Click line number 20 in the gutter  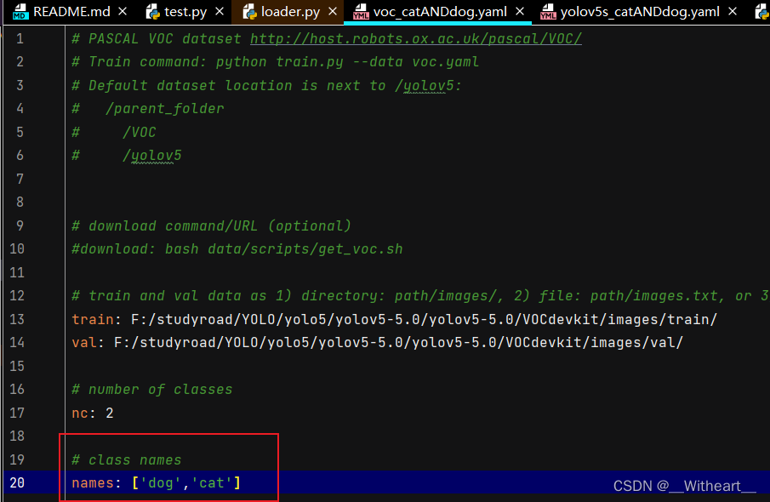point(17,482)
